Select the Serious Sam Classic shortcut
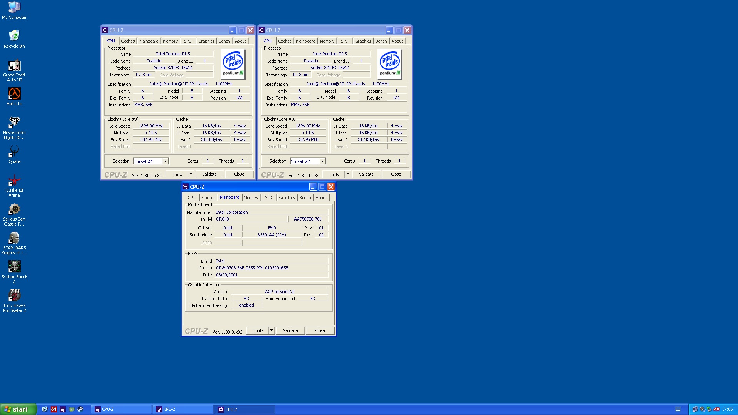Image resolution: width=738 pixels, height=415 pixels. 14,214
